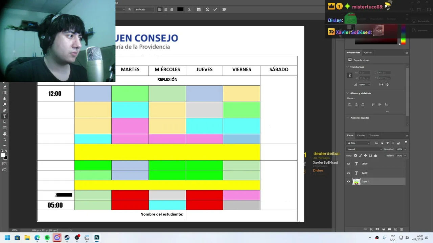433x243 pixels.
Task: Hide the 05:00 text layer
Action: click(x=348, y=164)
